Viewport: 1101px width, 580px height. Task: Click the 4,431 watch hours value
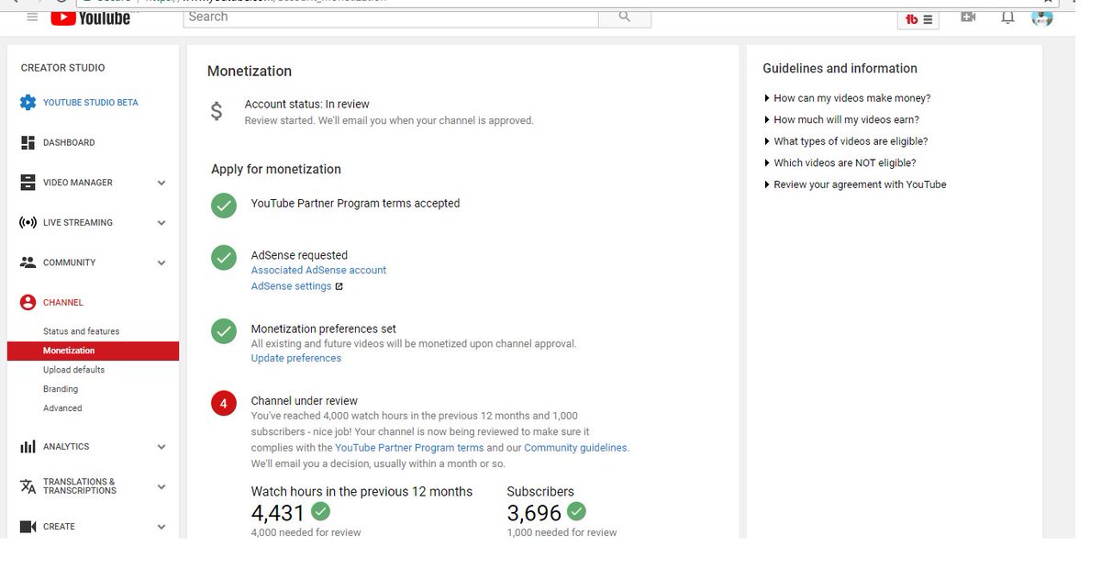tap(278, 513)
